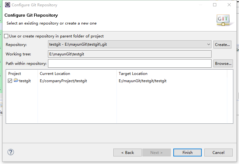Click the Working tree: label

coord(18,54)
